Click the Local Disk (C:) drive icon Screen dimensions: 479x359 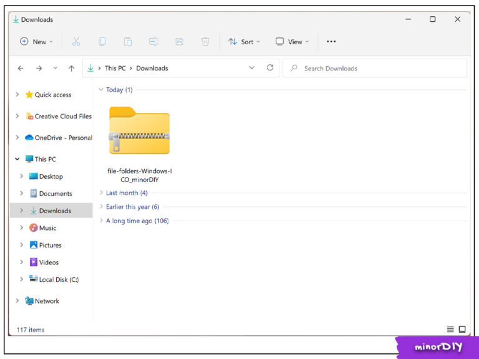[33, 279]
